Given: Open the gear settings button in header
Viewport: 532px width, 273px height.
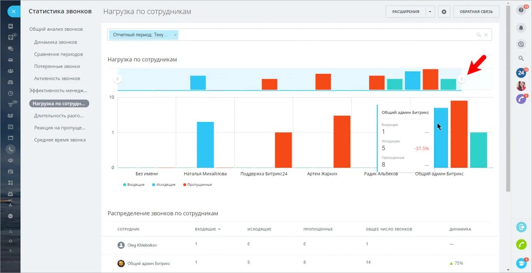Looking at the screenshot, I should click(444, 12).
